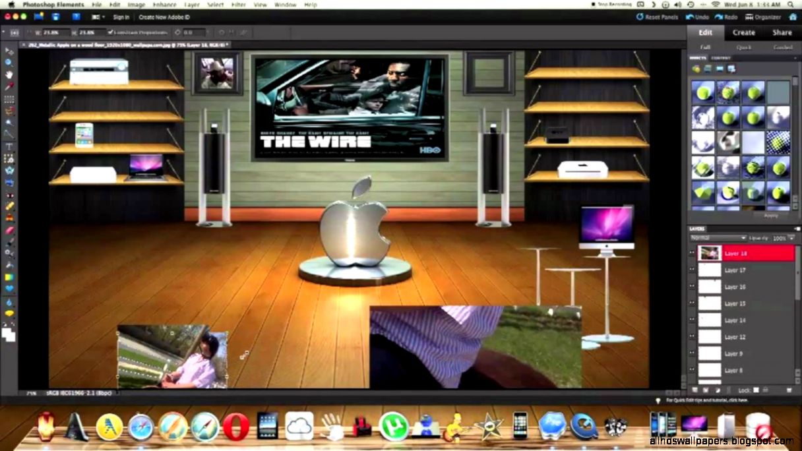The width and height of the screenshot is (802, 451).
Task: Click the Undo button
Action: [x=698, y=17]
